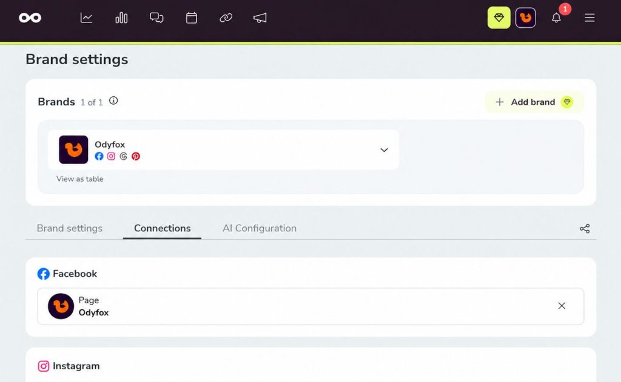Click View as table link
Screen dimensions: 621x382
pos(79,179)
